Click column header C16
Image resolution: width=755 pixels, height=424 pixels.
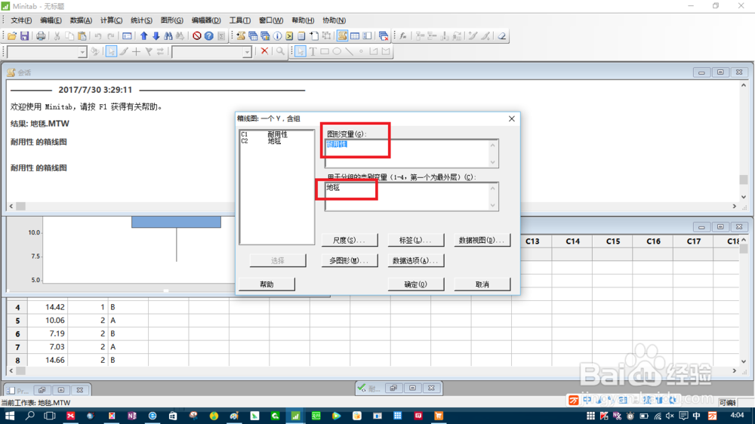tap(653, 241)
